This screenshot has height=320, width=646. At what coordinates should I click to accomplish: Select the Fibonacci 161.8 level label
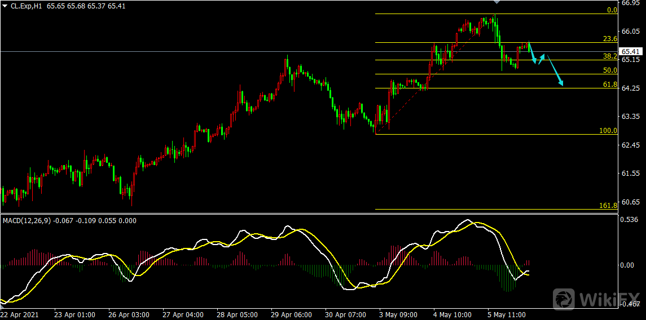click(x=608, y=206)
